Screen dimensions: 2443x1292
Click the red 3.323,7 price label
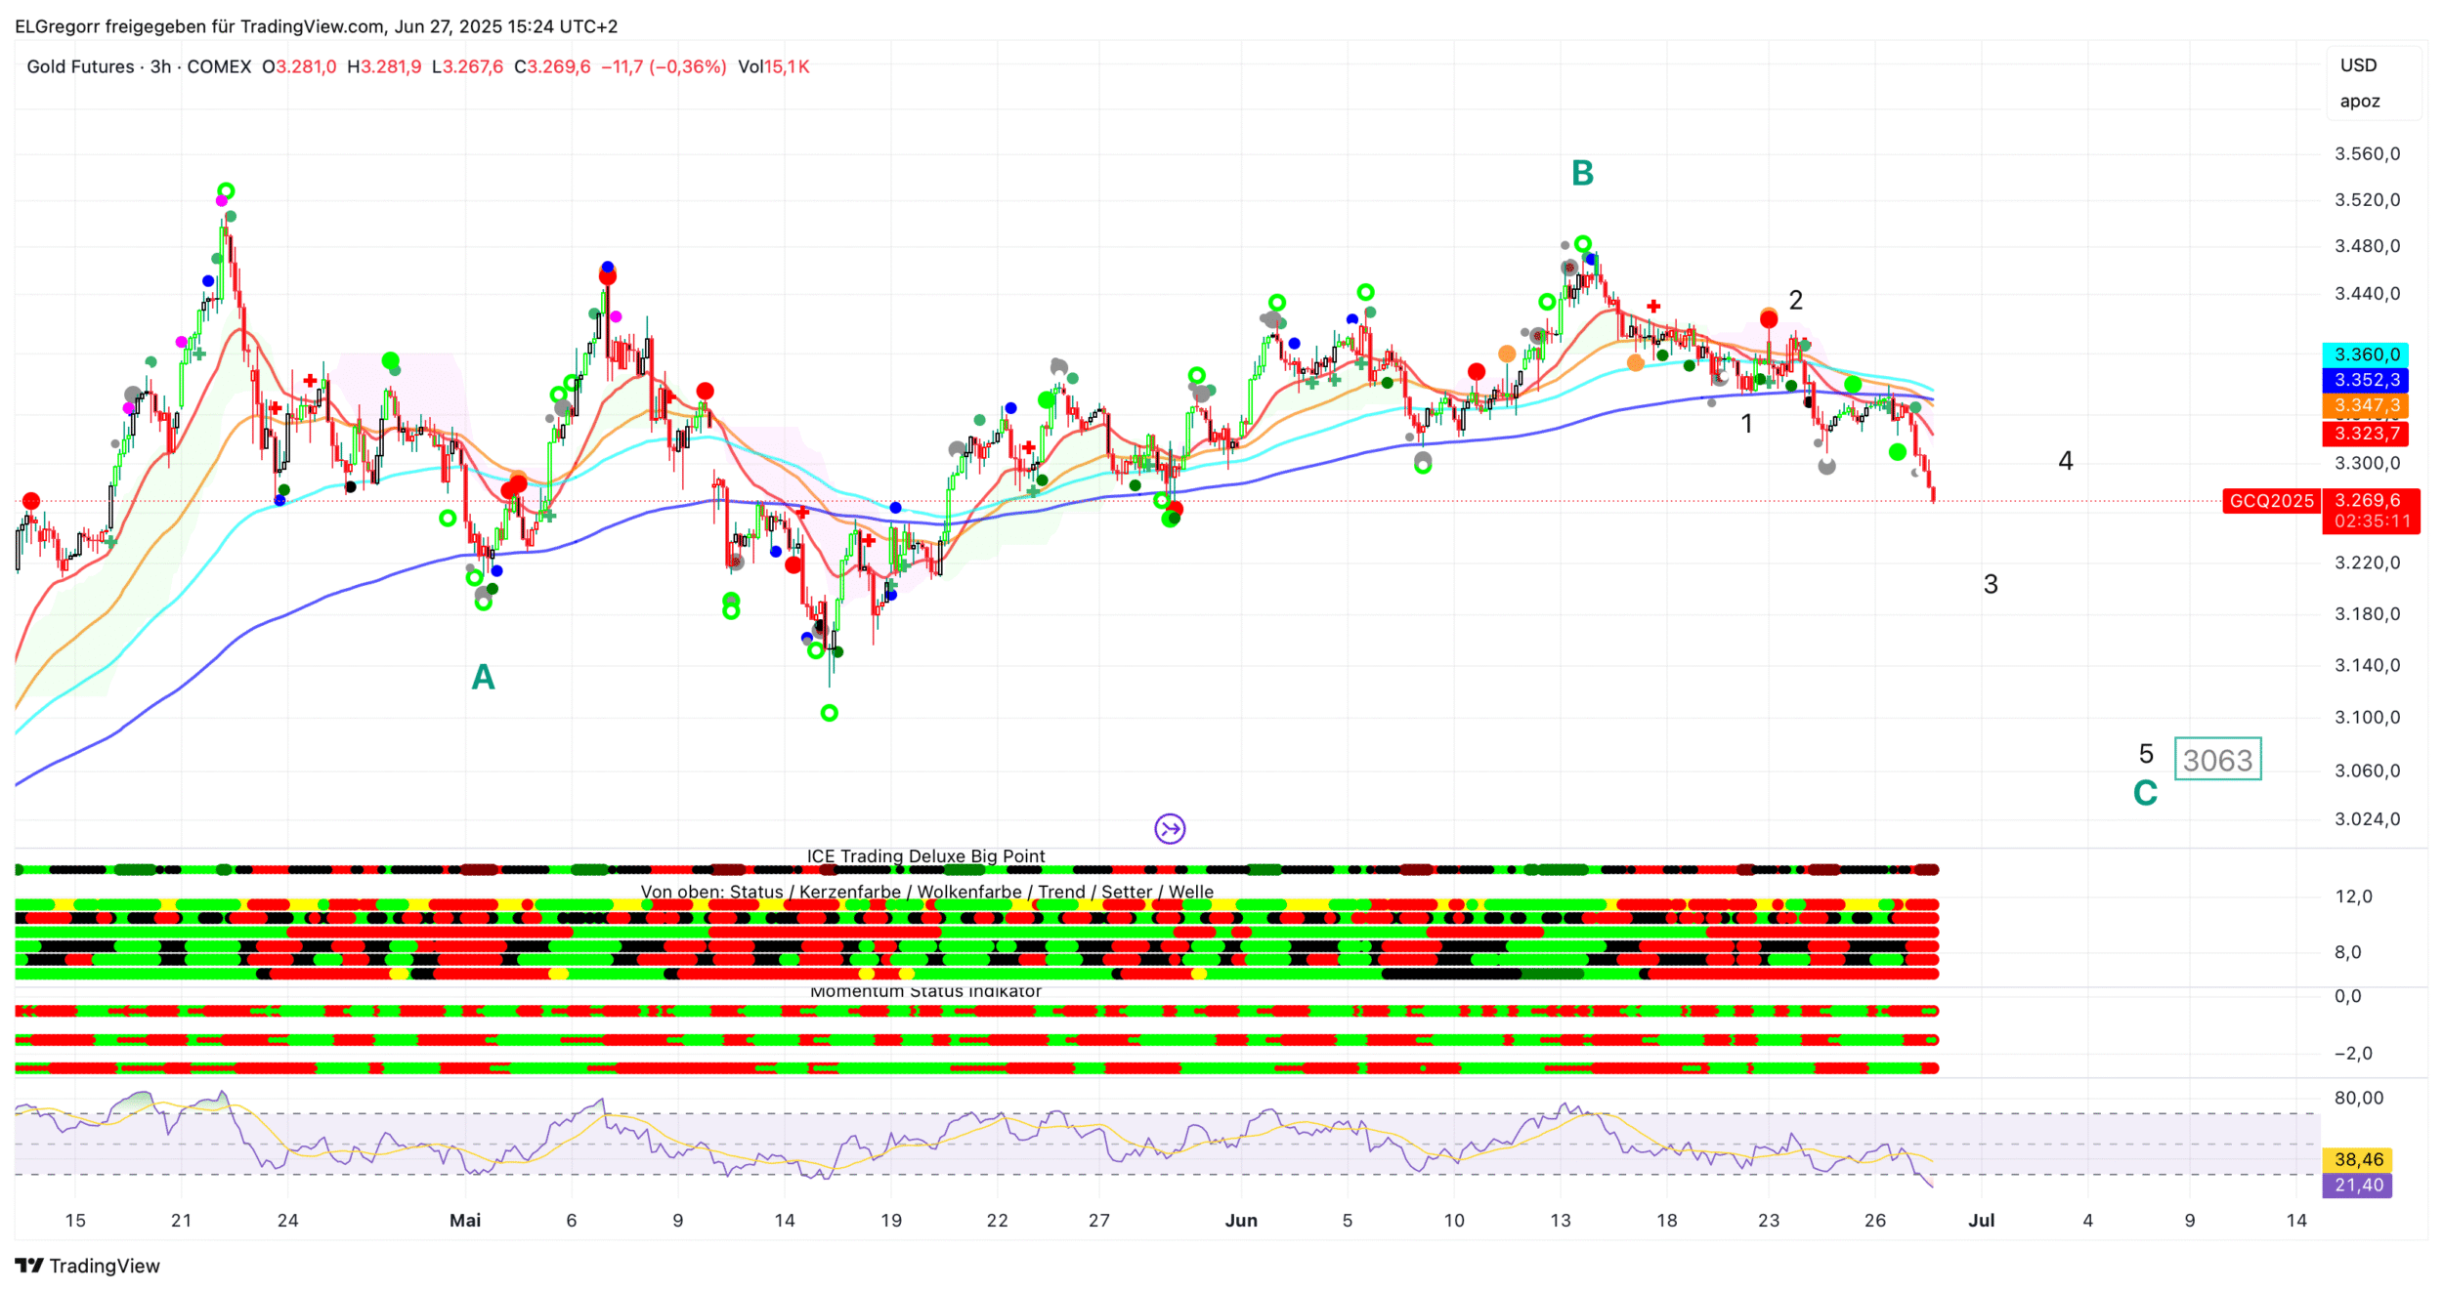coord(2366,433)
